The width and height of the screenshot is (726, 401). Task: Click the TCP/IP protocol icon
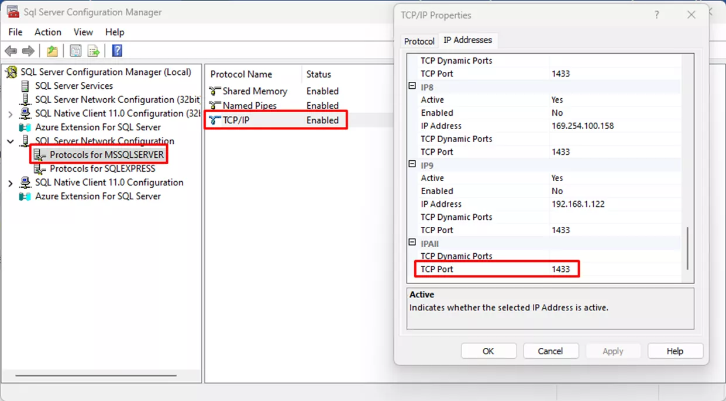[215, 120]
